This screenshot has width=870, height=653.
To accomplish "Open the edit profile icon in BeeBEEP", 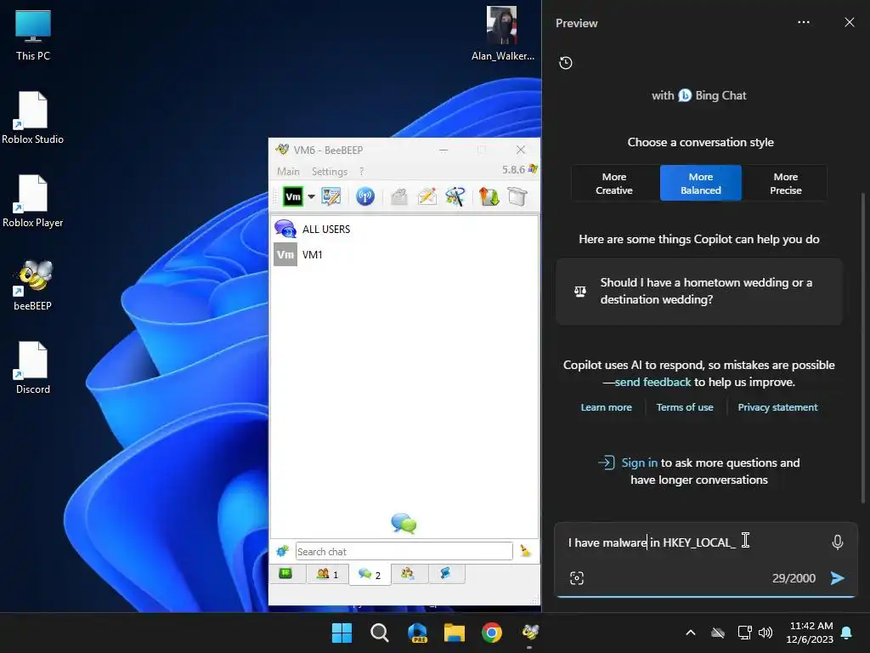I will [x=330, y=196].
